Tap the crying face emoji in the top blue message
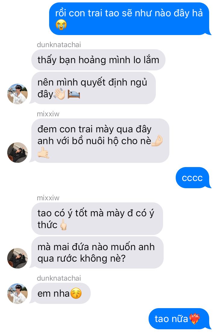 point(61,25)
